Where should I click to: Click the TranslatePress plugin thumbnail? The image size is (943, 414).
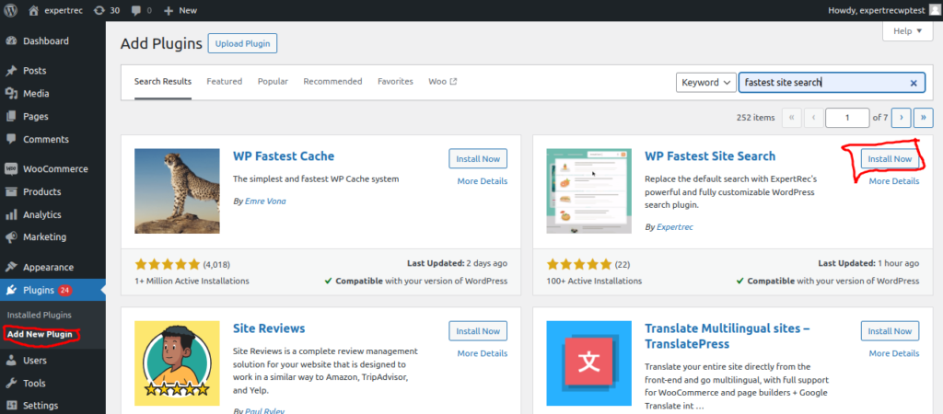[588, 362]
